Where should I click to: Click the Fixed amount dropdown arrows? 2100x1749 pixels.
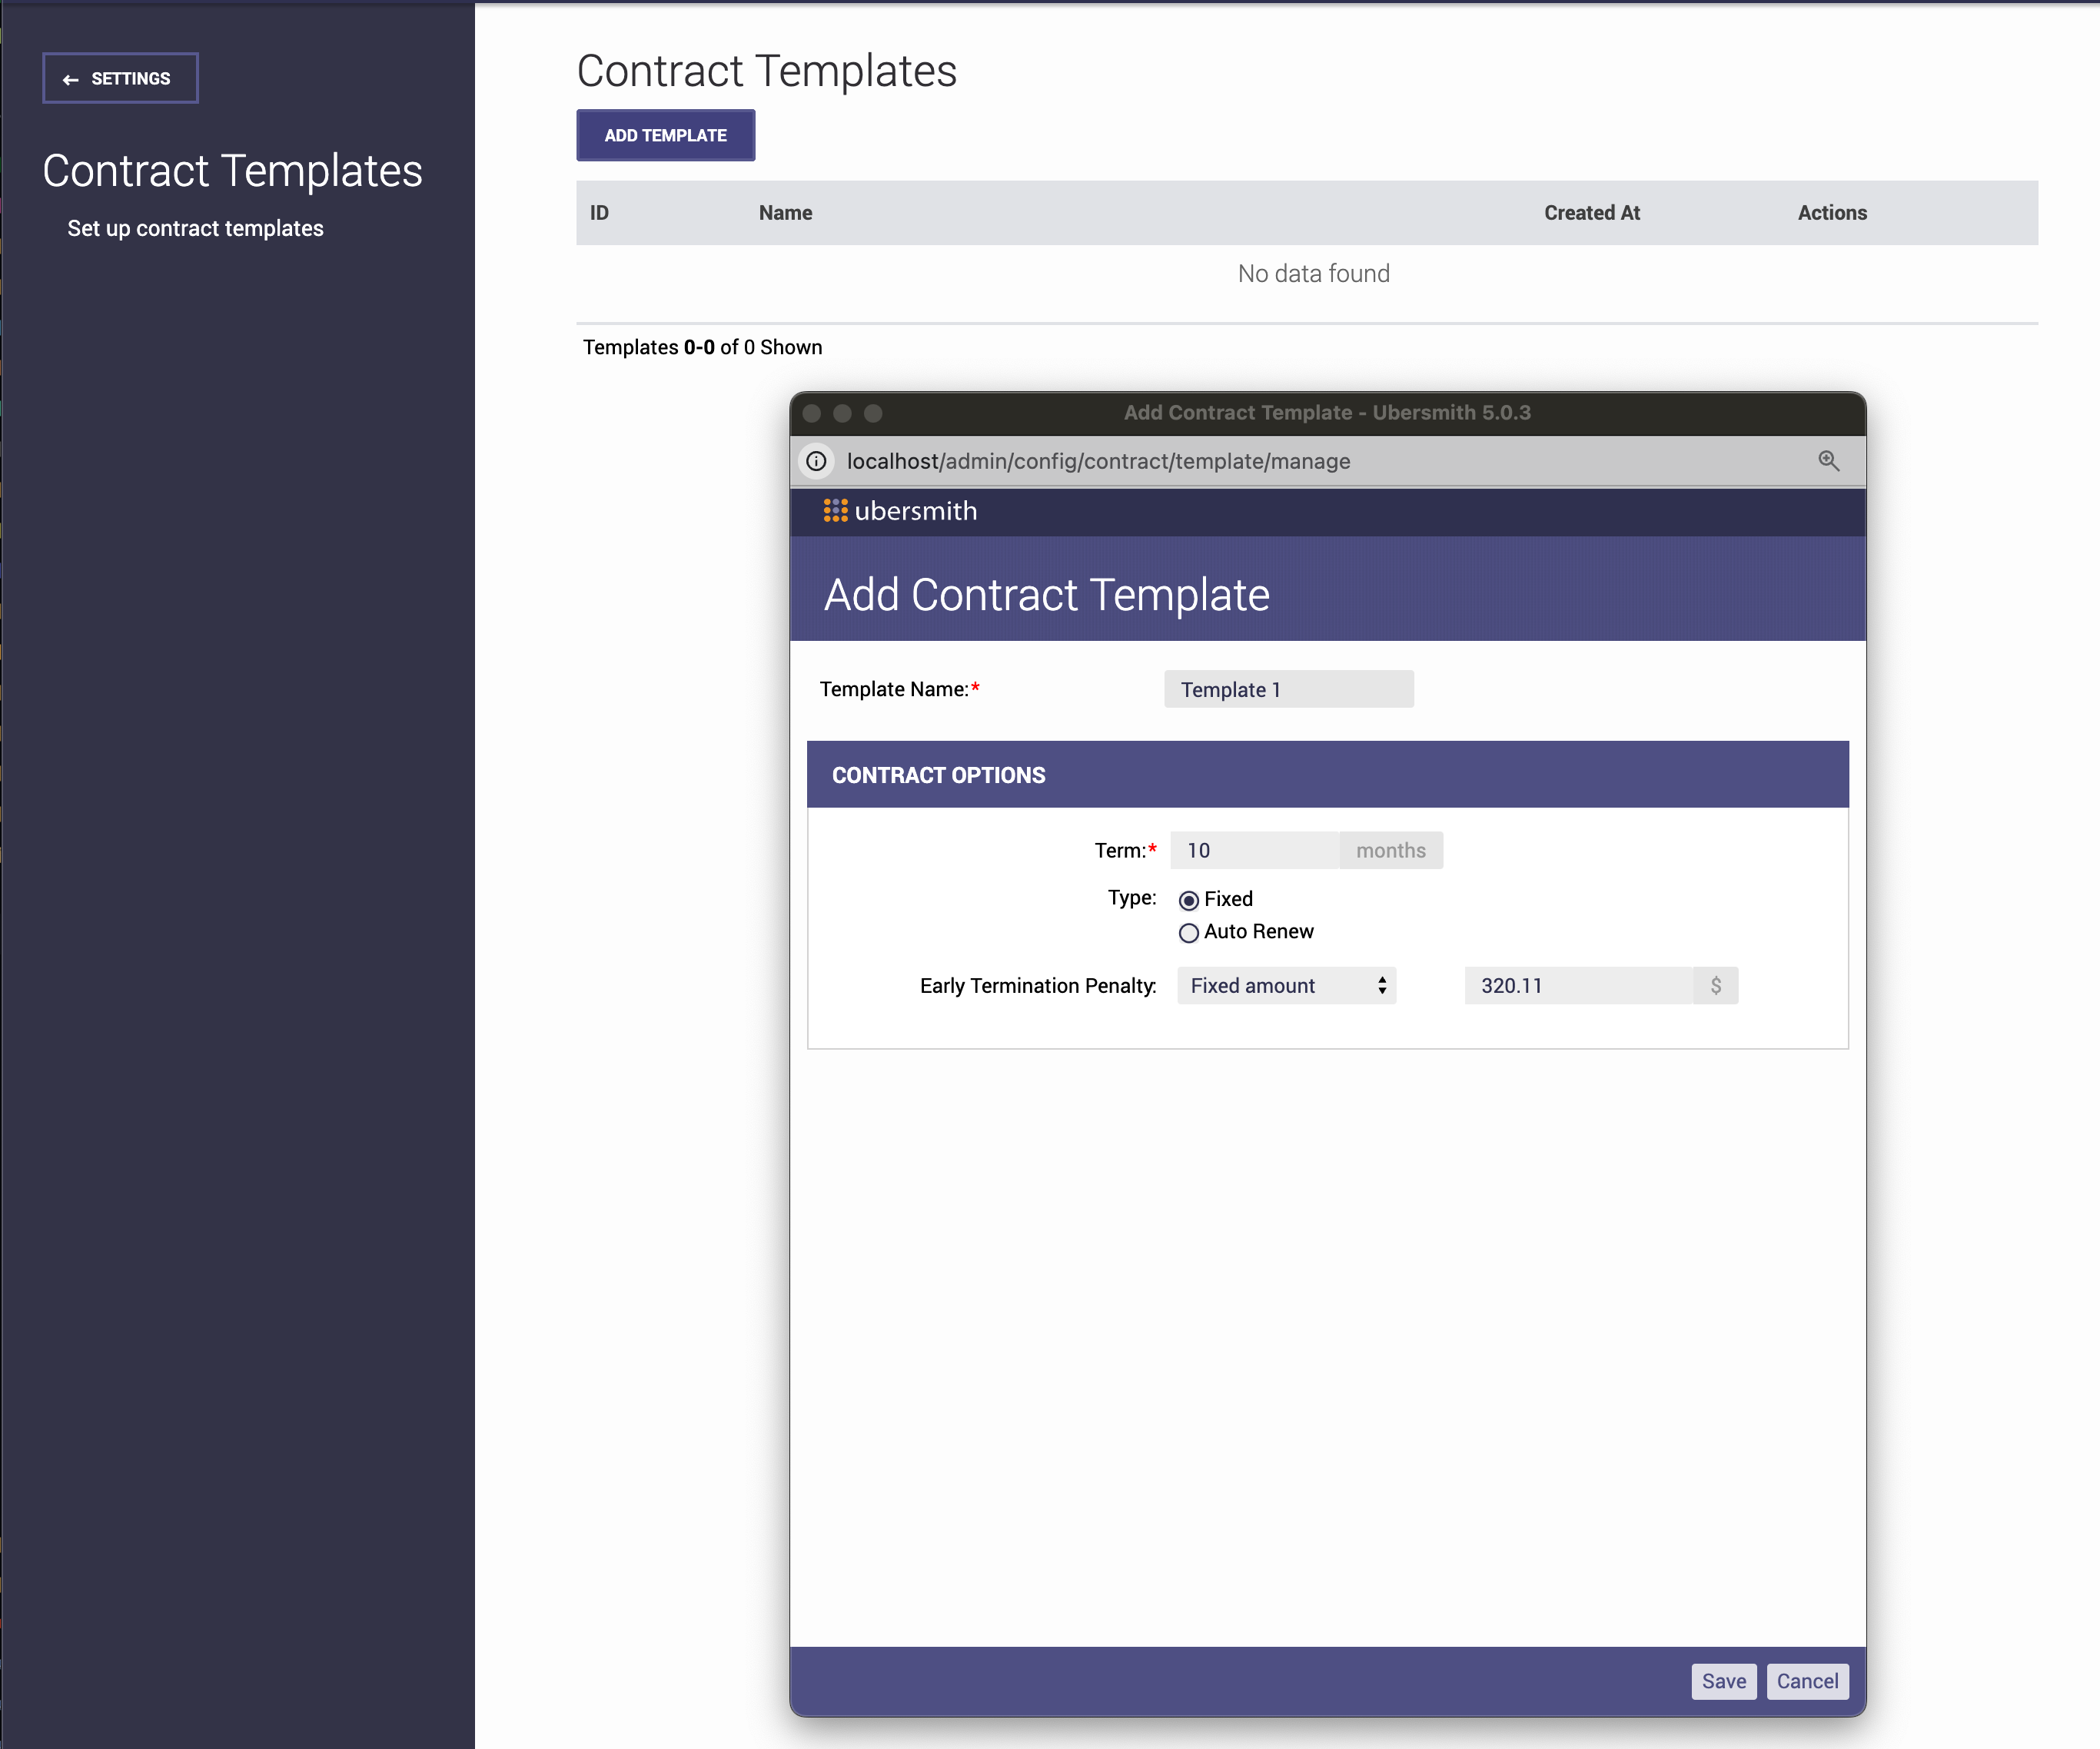[1381, 986]
